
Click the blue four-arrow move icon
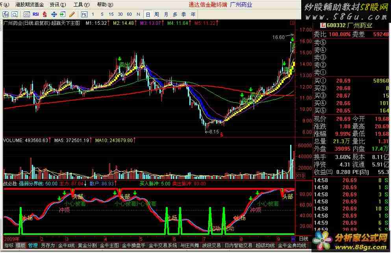[x=54, y=15]
